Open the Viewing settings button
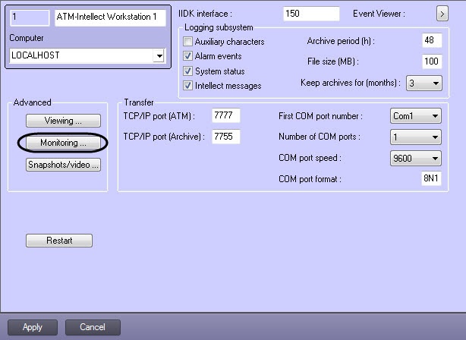Image resolution: width=466 pixels, height=340 pixels. point(63,121)
